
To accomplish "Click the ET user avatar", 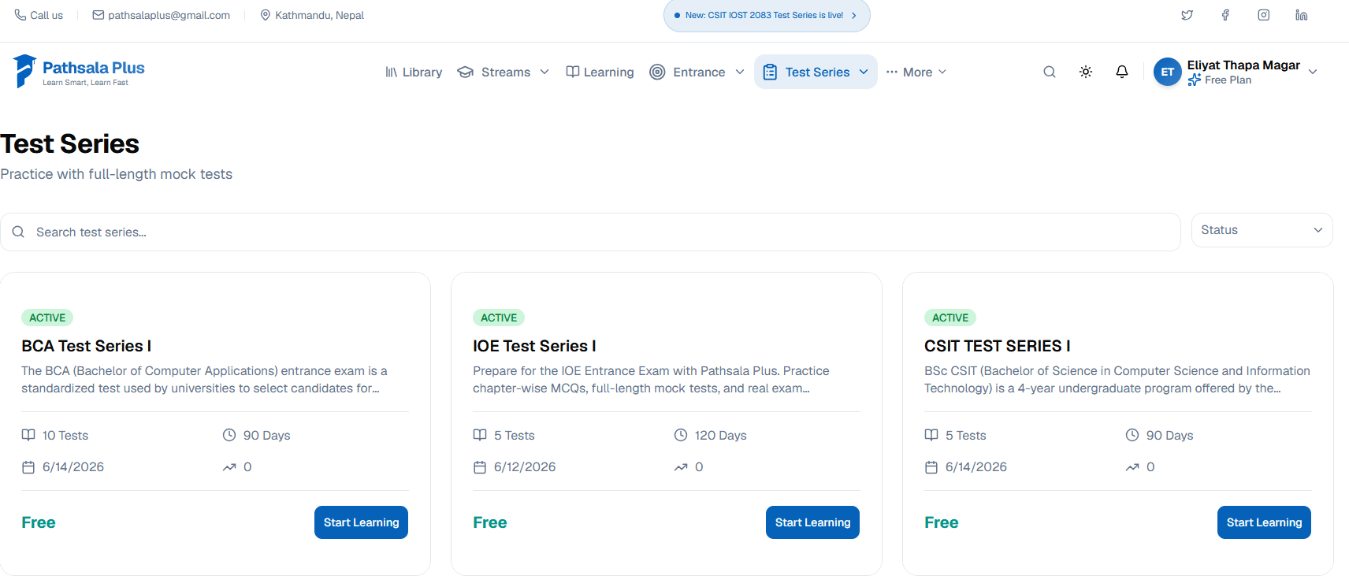I will coord(1168,72).
